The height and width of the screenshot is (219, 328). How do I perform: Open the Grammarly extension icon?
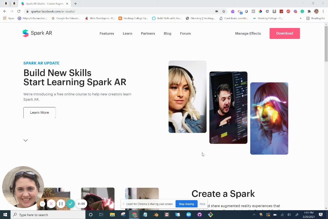(302, 11)
